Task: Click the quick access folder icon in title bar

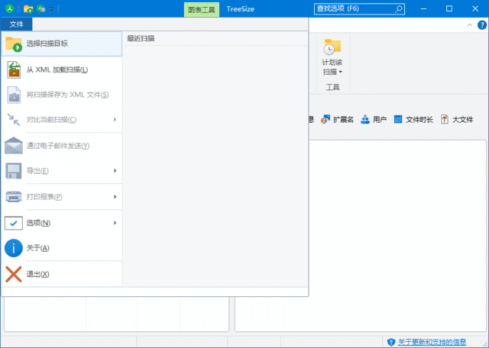Action: click(x=28, y=9)
